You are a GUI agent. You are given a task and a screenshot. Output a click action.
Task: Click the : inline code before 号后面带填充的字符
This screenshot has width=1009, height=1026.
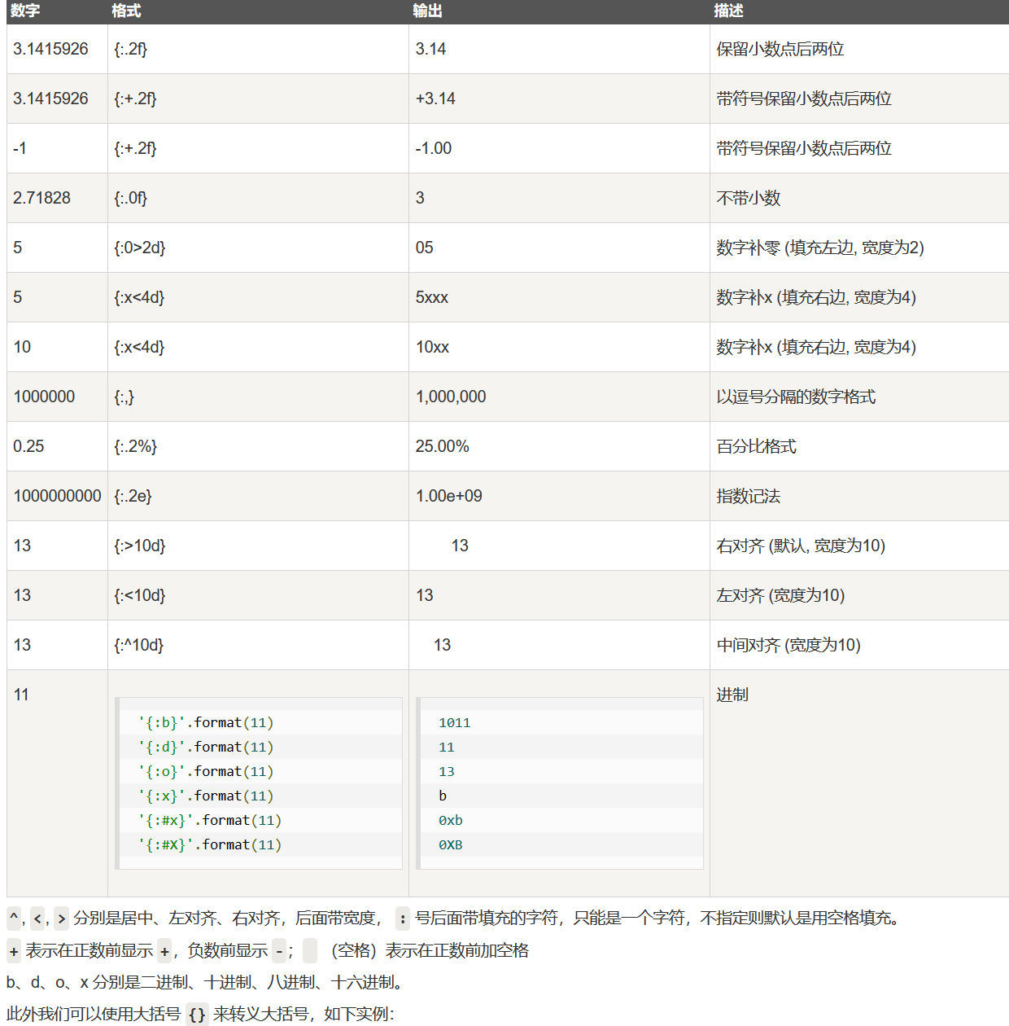(x=403, y=919)
